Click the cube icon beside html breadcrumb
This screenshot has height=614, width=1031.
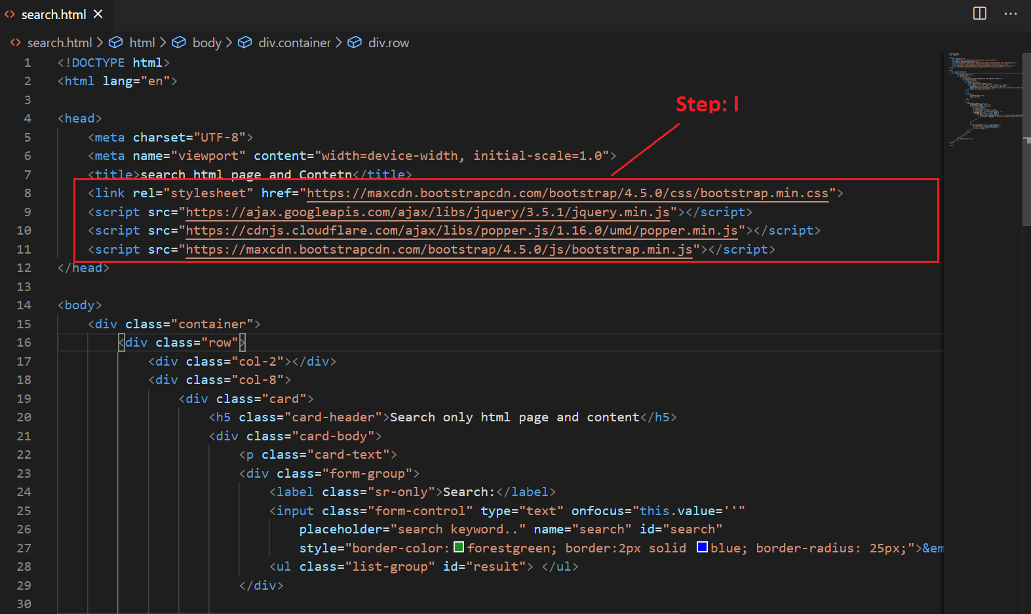pos(116,43)
